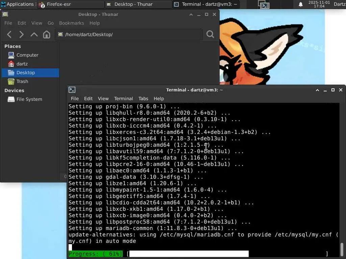Open Thunar Go menu
This screenshot has width=346, height=259.
coord(51,23)
